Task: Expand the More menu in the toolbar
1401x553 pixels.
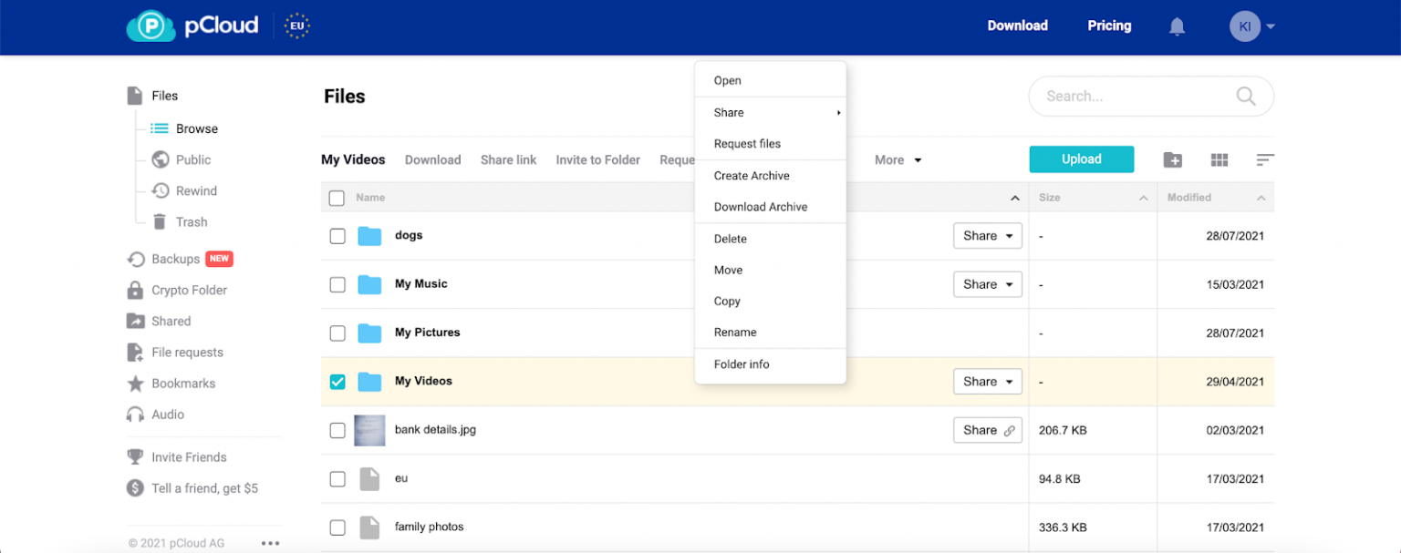Action: (x=897, y=159)
